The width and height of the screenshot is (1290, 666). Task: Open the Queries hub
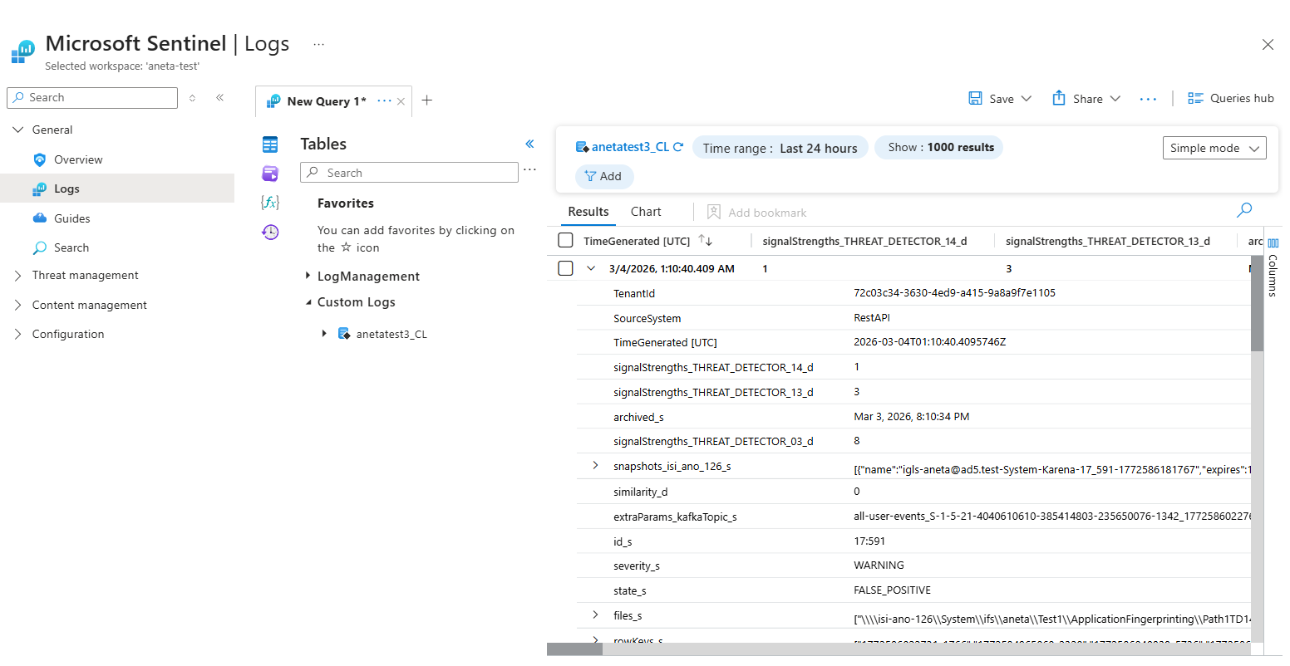(1231, 98)
